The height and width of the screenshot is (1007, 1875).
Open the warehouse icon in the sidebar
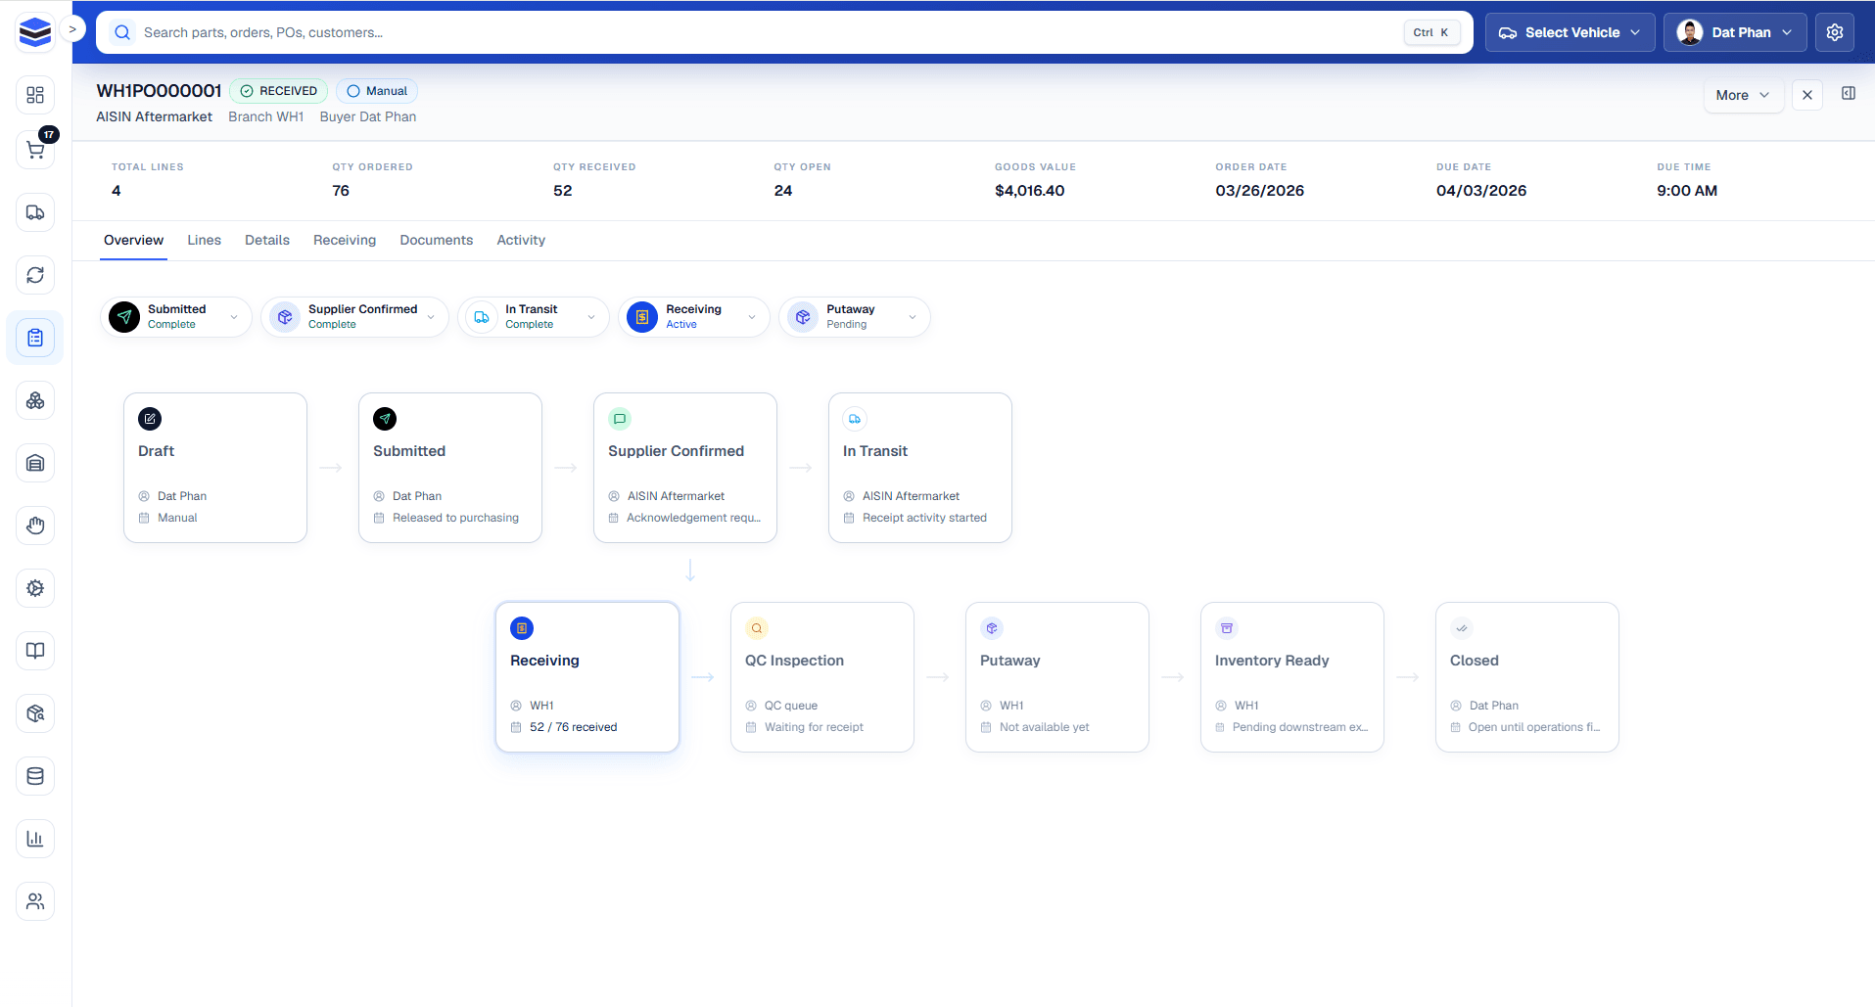pyautogui.click(x=35, y=463)
